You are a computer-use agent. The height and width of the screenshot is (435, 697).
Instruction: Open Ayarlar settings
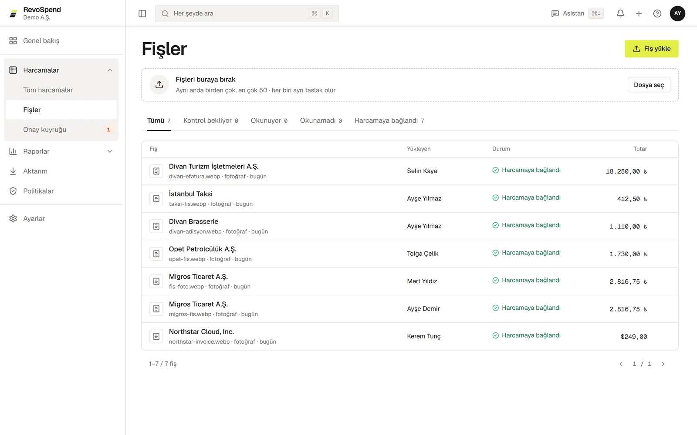click(61, 218)
